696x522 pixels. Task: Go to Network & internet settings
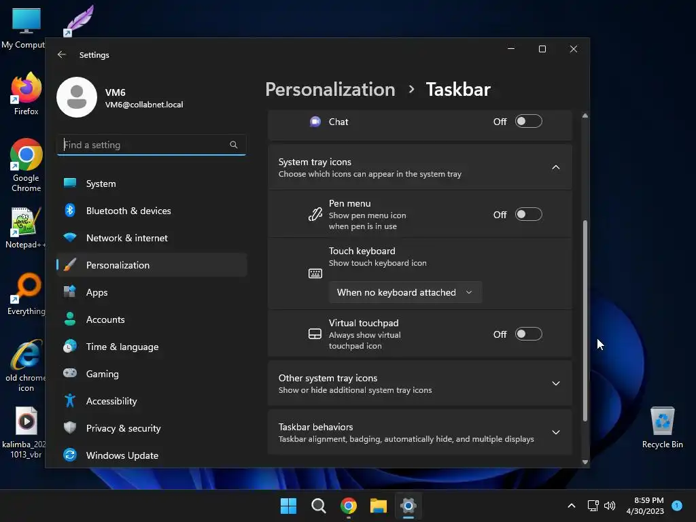(x=152, y=238)
